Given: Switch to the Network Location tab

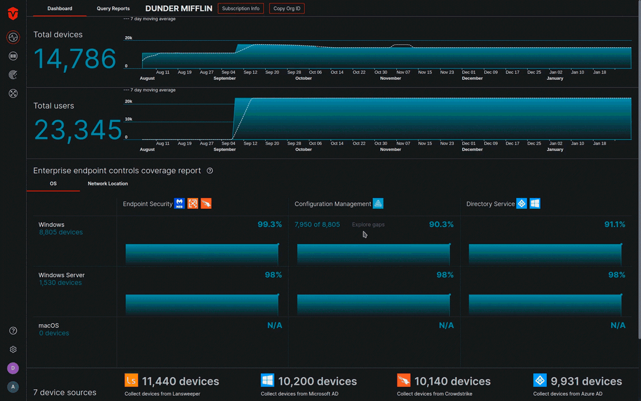Looking at the screenshot, I should (108, 184).
